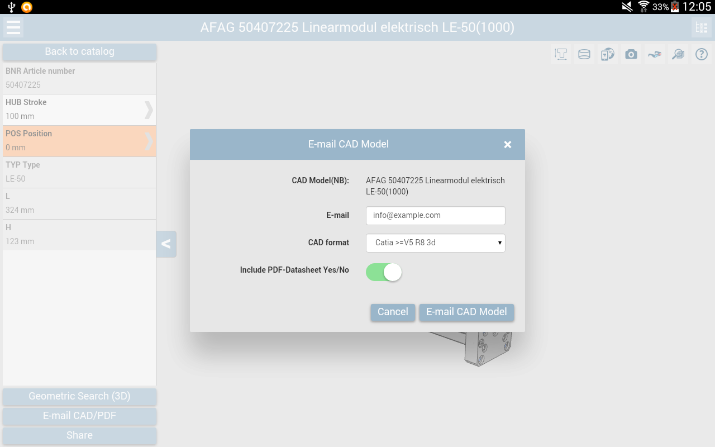
Task: Open the phone-and-globe icon
Action: pos(608,54)
